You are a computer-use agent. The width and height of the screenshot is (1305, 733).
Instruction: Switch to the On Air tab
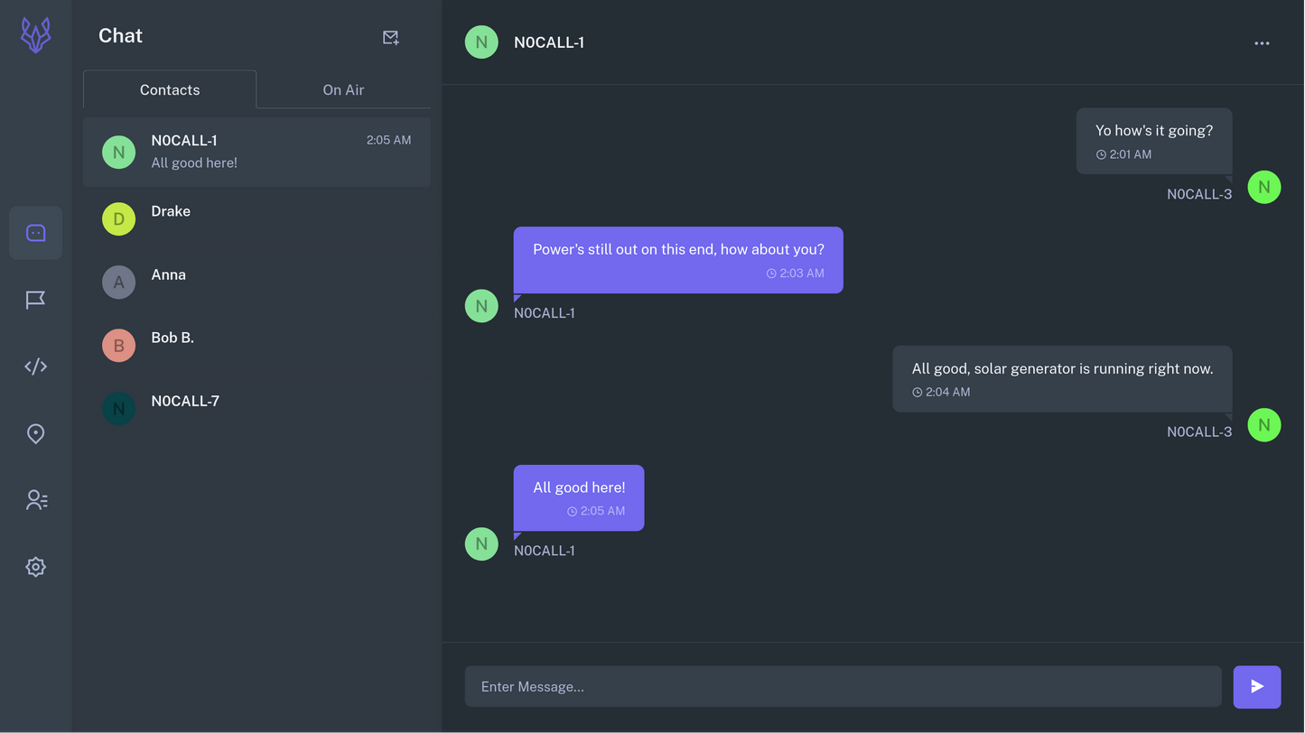tap(343, 89)
